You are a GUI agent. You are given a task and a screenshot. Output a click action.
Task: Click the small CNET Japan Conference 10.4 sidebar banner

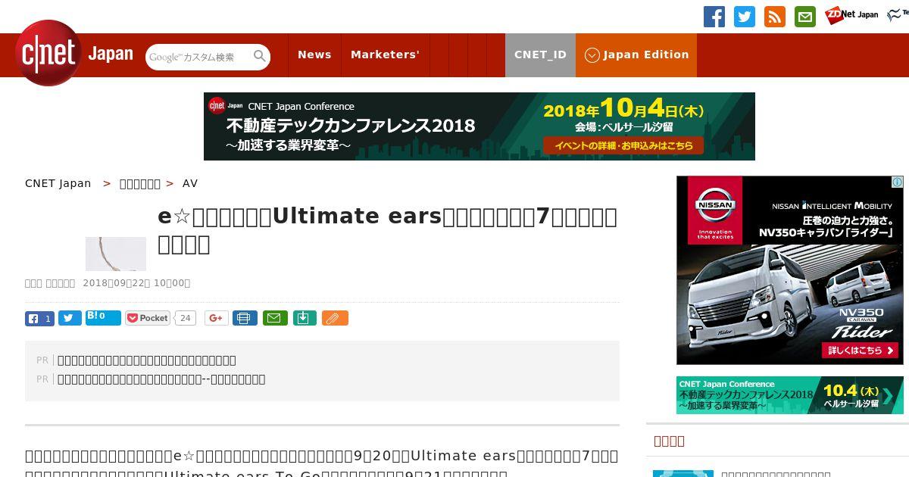click(x=790, y=395)
